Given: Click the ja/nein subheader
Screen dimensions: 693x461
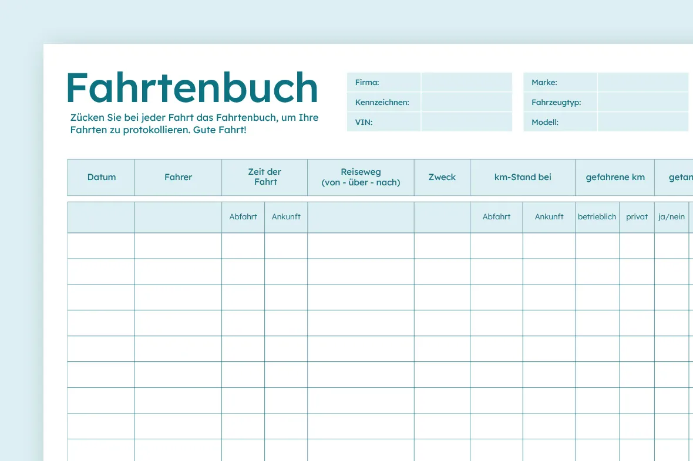Looking at the screenshot, I should tap(671, 217).
